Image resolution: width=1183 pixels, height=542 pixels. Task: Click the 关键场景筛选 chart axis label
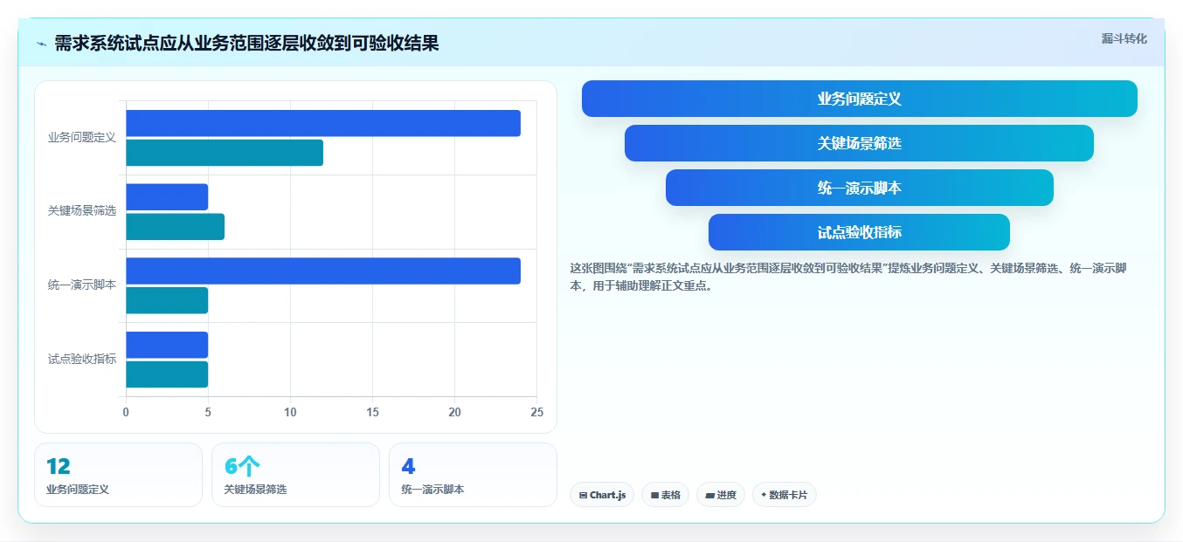pyautogui.click(x=82, y=211)
